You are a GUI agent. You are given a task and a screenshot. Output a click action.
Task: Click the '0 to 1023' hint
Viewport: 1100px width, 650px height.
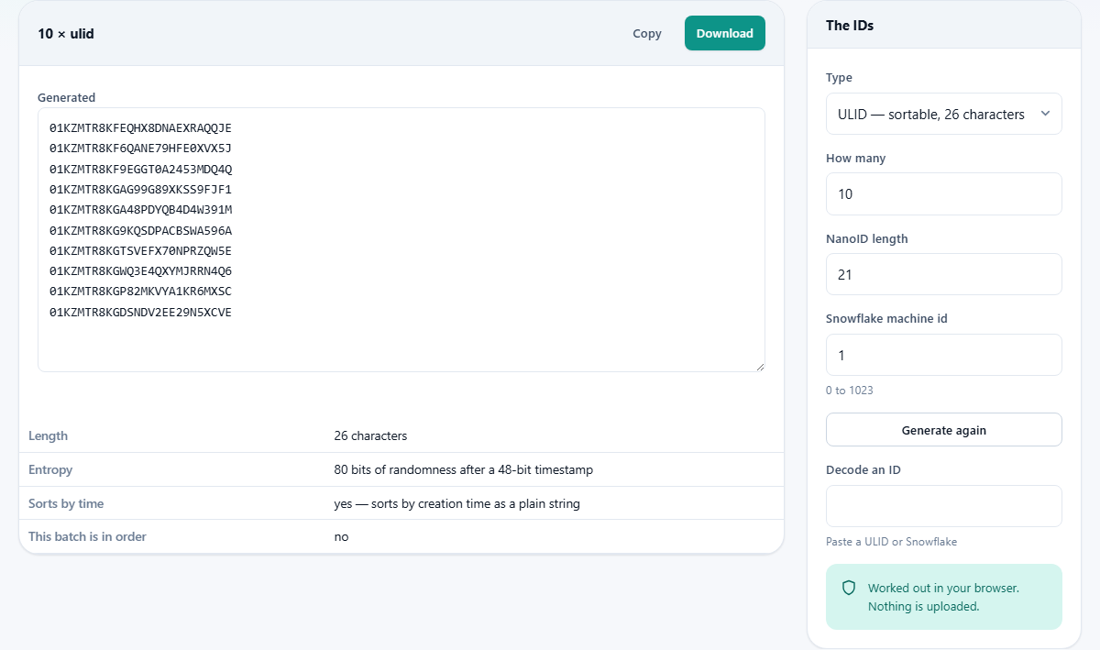[x=850, y=391]
